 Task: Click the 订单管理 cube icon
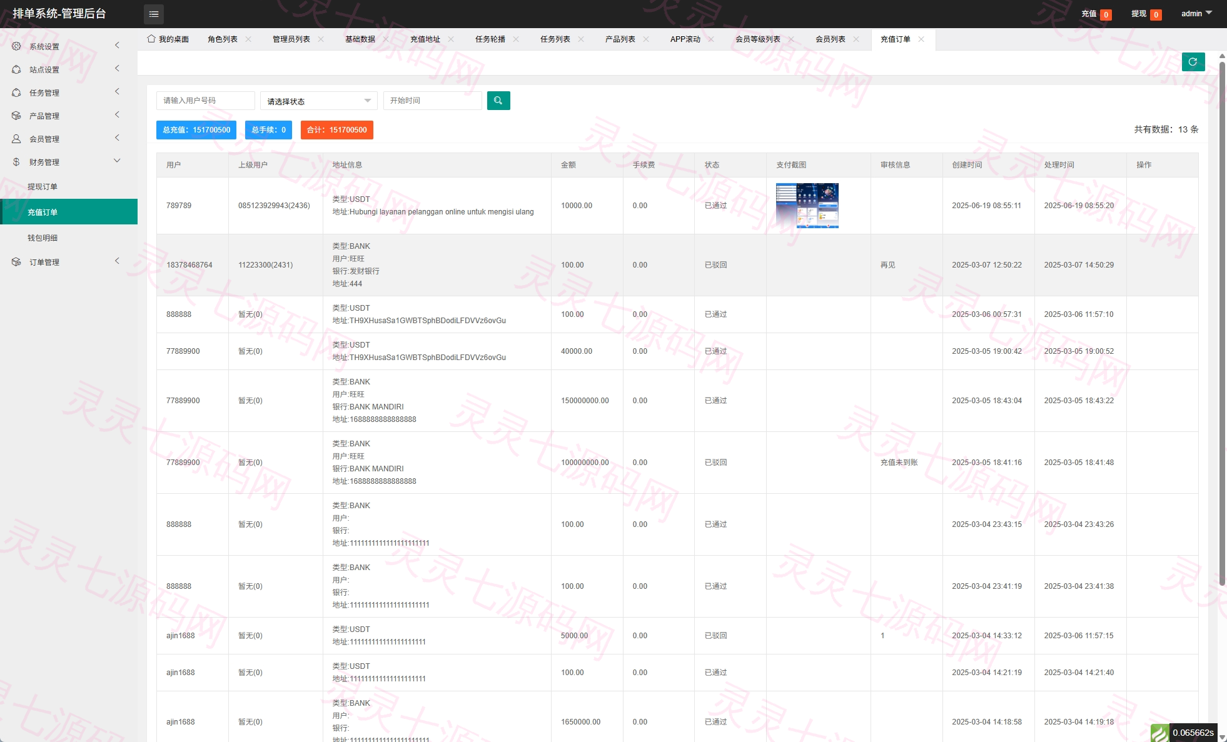coord(16,262)
